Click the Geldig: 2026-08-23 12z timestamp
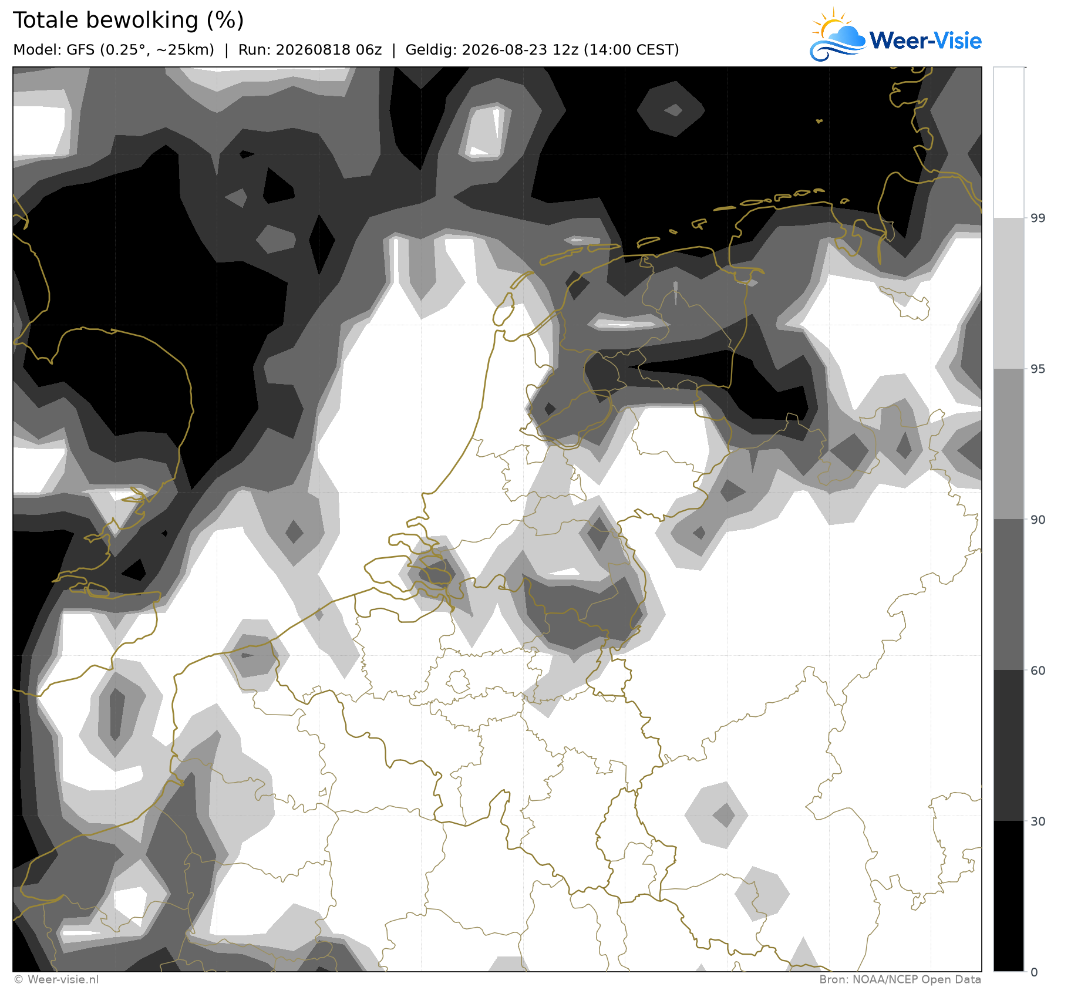The height and width of the screenshot is (987, 1071). 542,50
